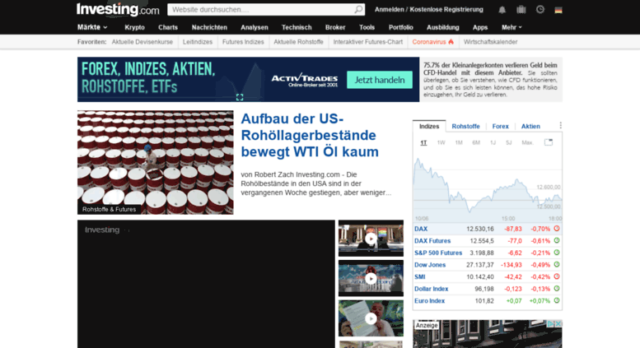The image size is (640, 348).
Task: Open the Dow Jones index link
Action: (x=430, y=264)
